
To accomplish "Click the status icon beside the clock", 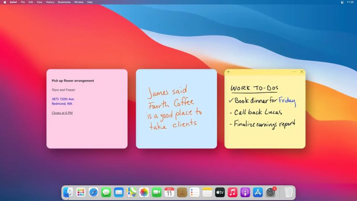I will tap(342, 2).
